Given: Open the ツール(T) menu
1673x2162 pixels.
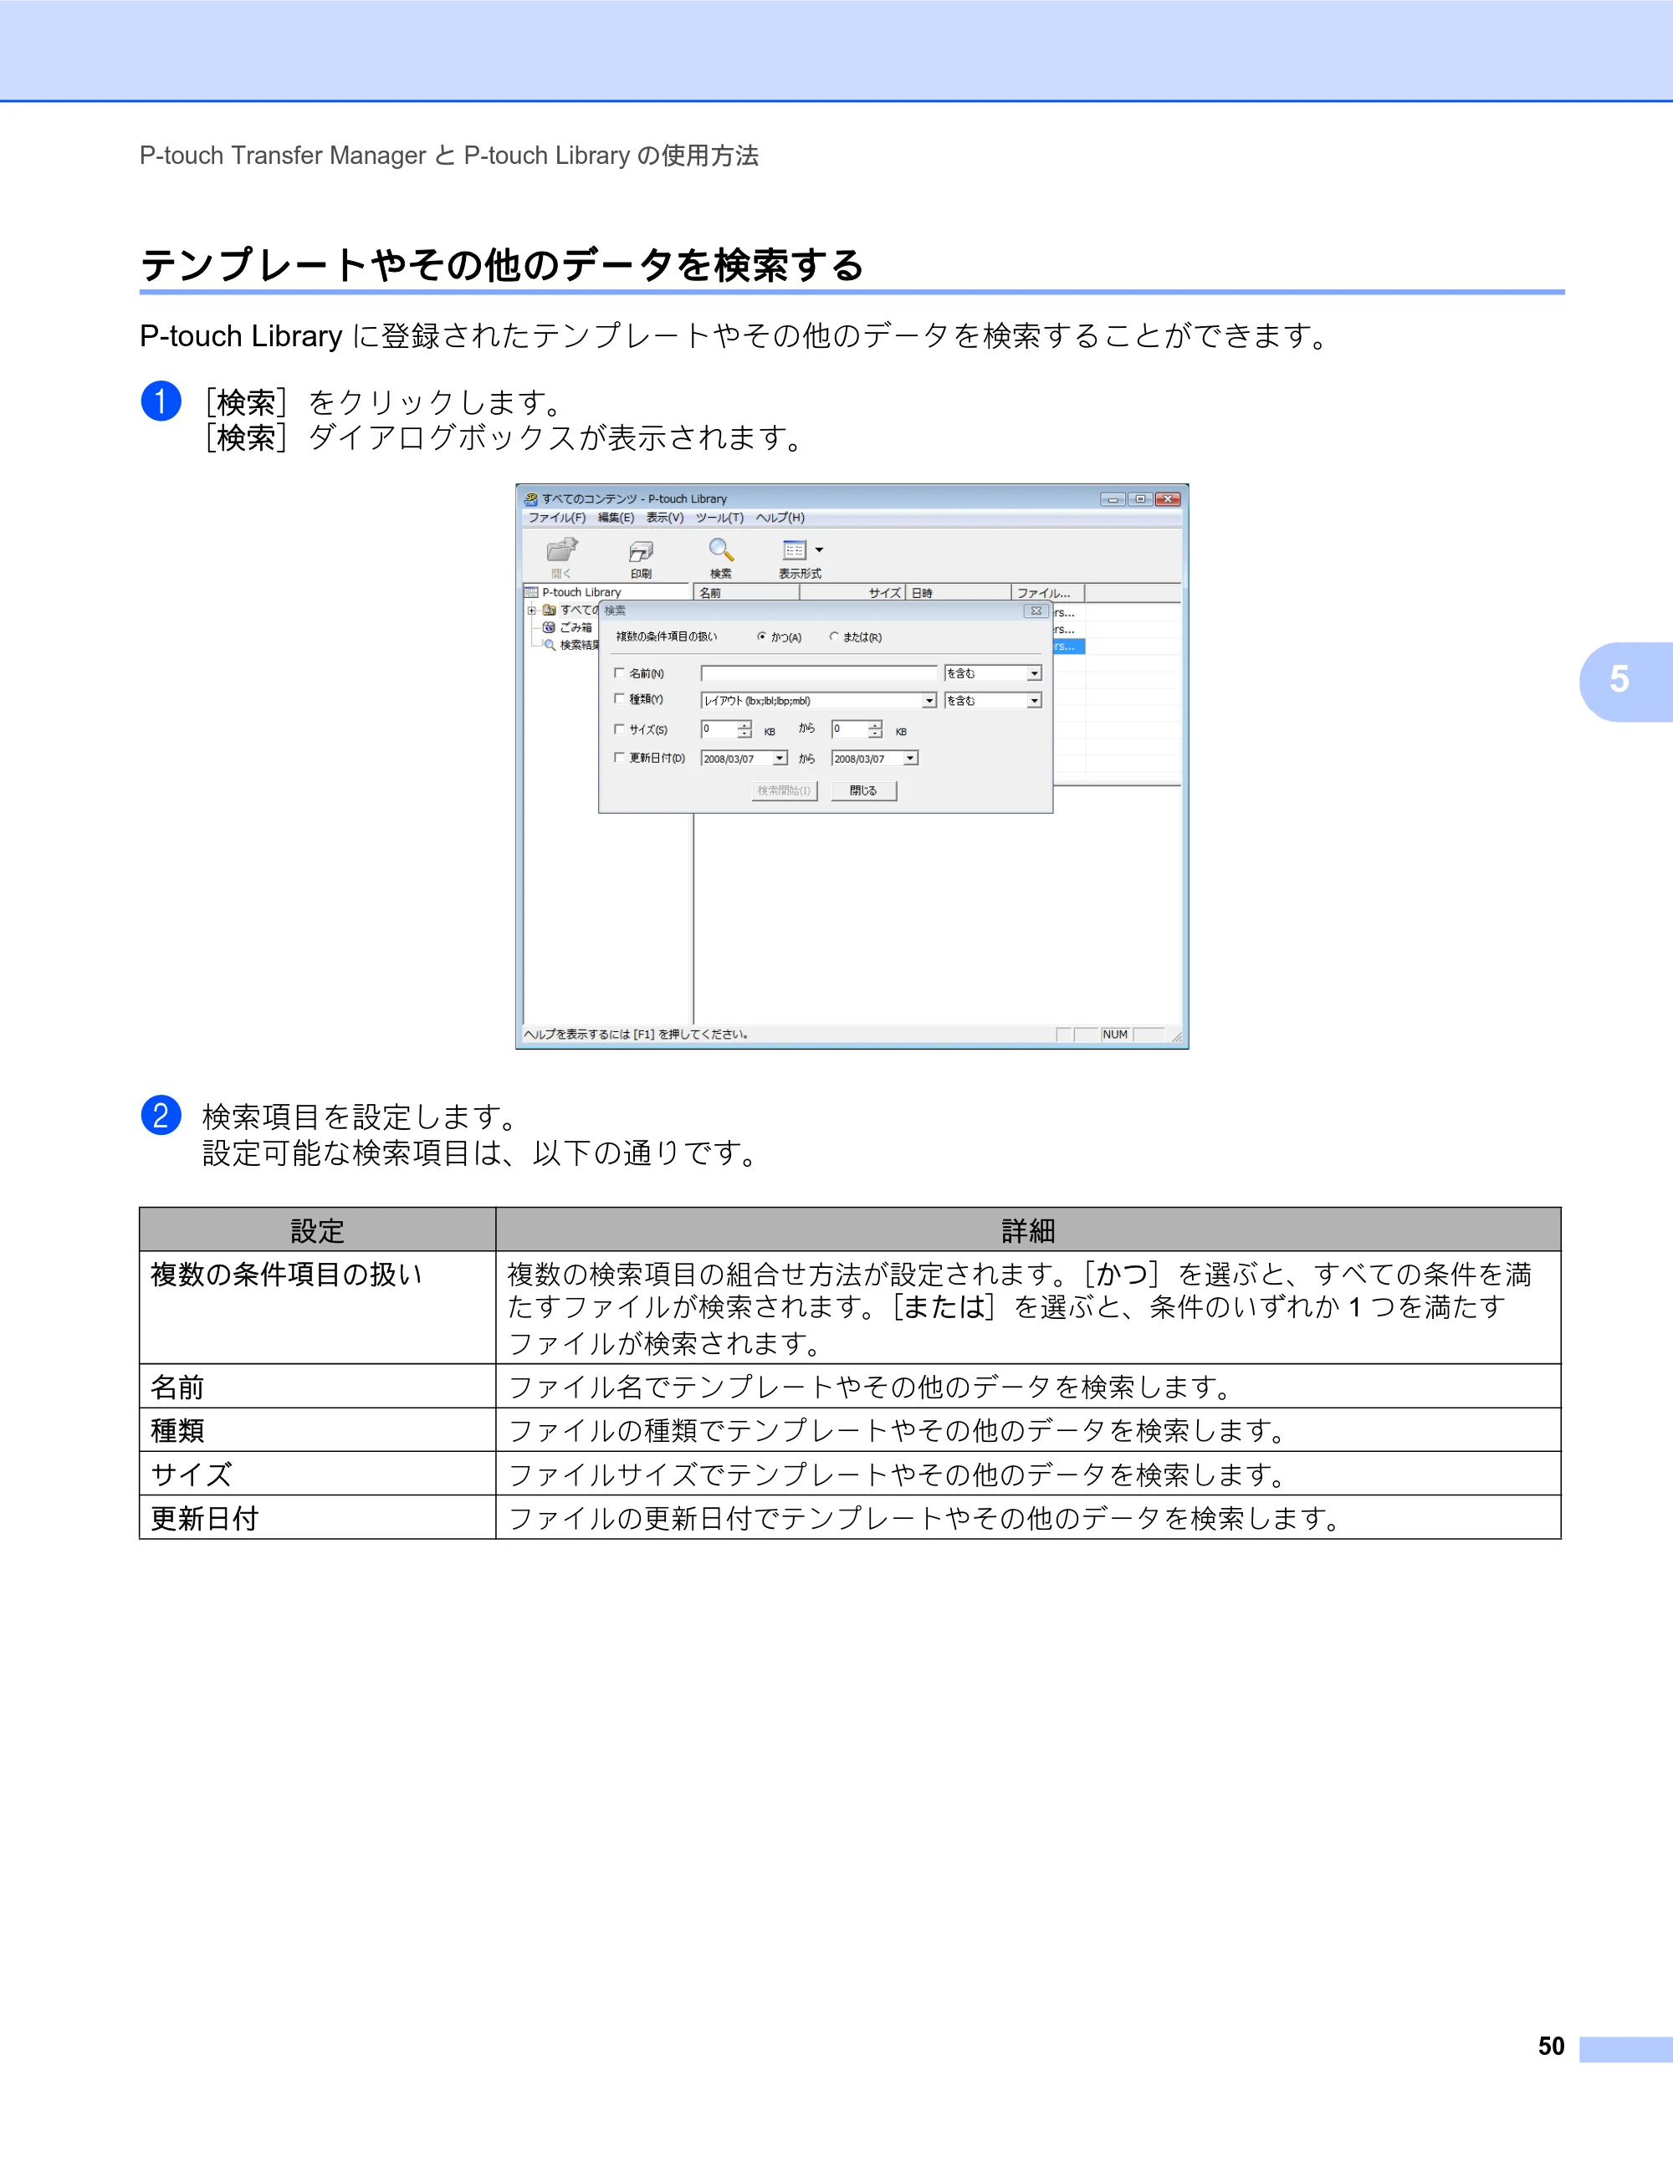Looking at the screenshot, I should pyautogui.click(x=719, y=518).
